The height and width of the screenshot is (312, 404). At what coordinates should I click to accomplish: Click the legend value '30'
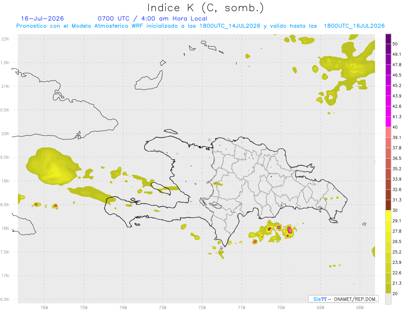396,210
